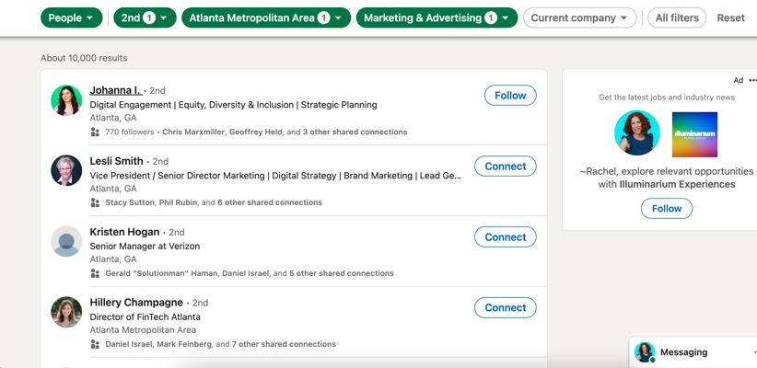Click the Illuminarium Experiences logo in ad

(694, 134)
